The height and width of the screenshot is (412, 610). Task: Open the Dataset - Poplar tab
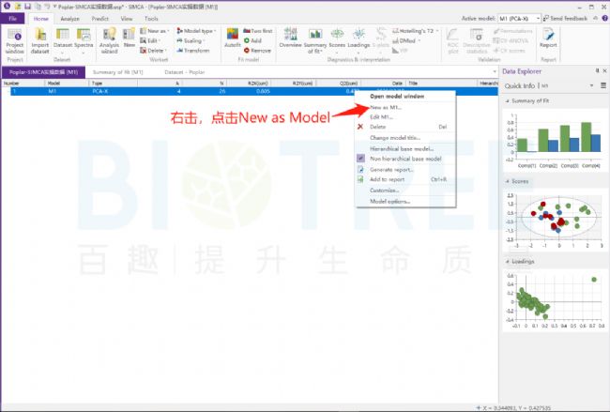(184, 72)
